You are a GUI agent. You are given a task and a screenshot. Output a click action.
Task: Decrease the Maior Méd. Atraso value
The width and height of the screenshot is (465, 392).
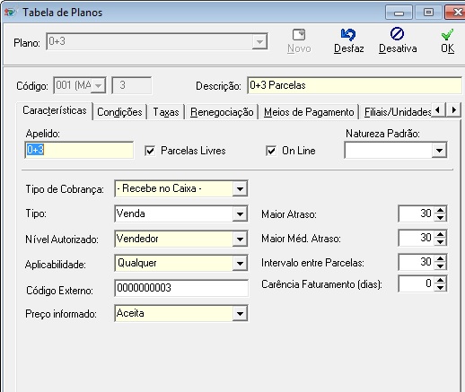[x=440, y=241]
